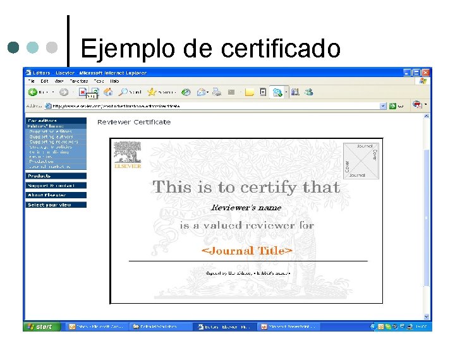455x341 pixels.
Task: Open dropdown arrow beside Mail icon
Action: tap(208, 92)
